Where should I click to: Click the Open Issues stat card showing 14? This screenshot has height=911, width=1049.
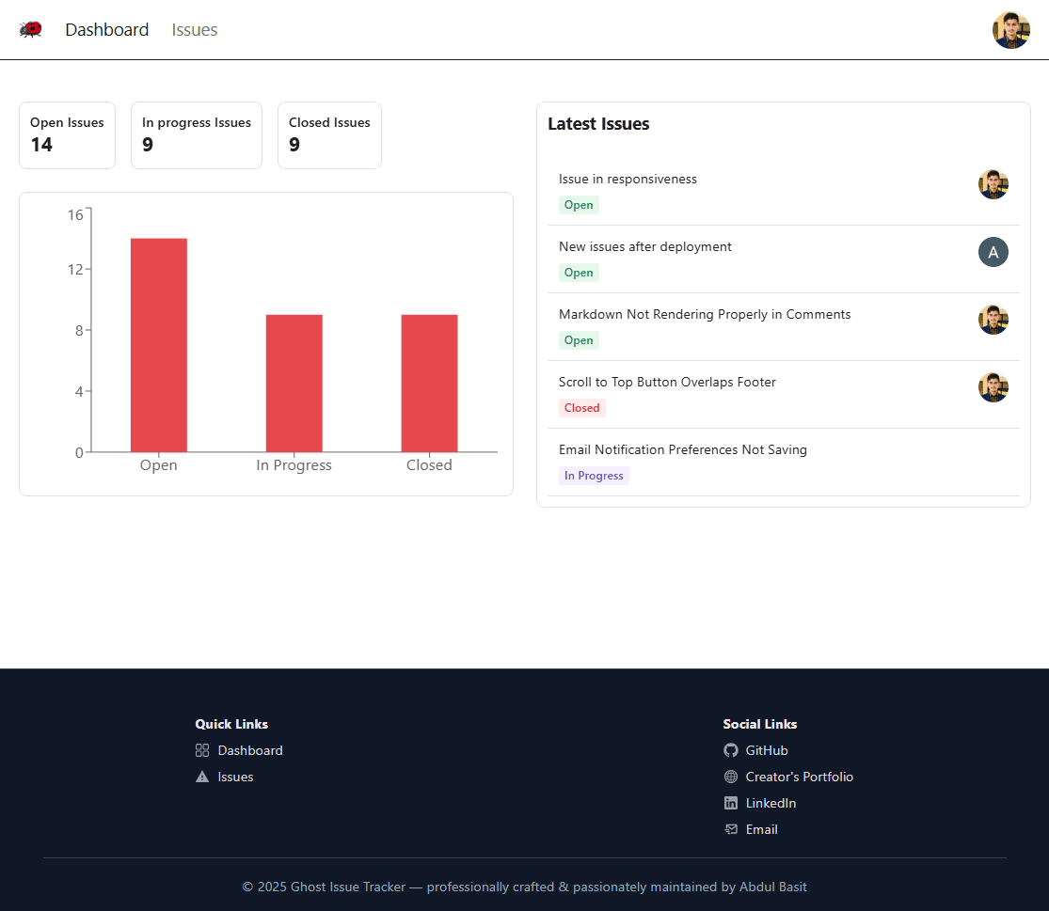[x=67, y=134]
